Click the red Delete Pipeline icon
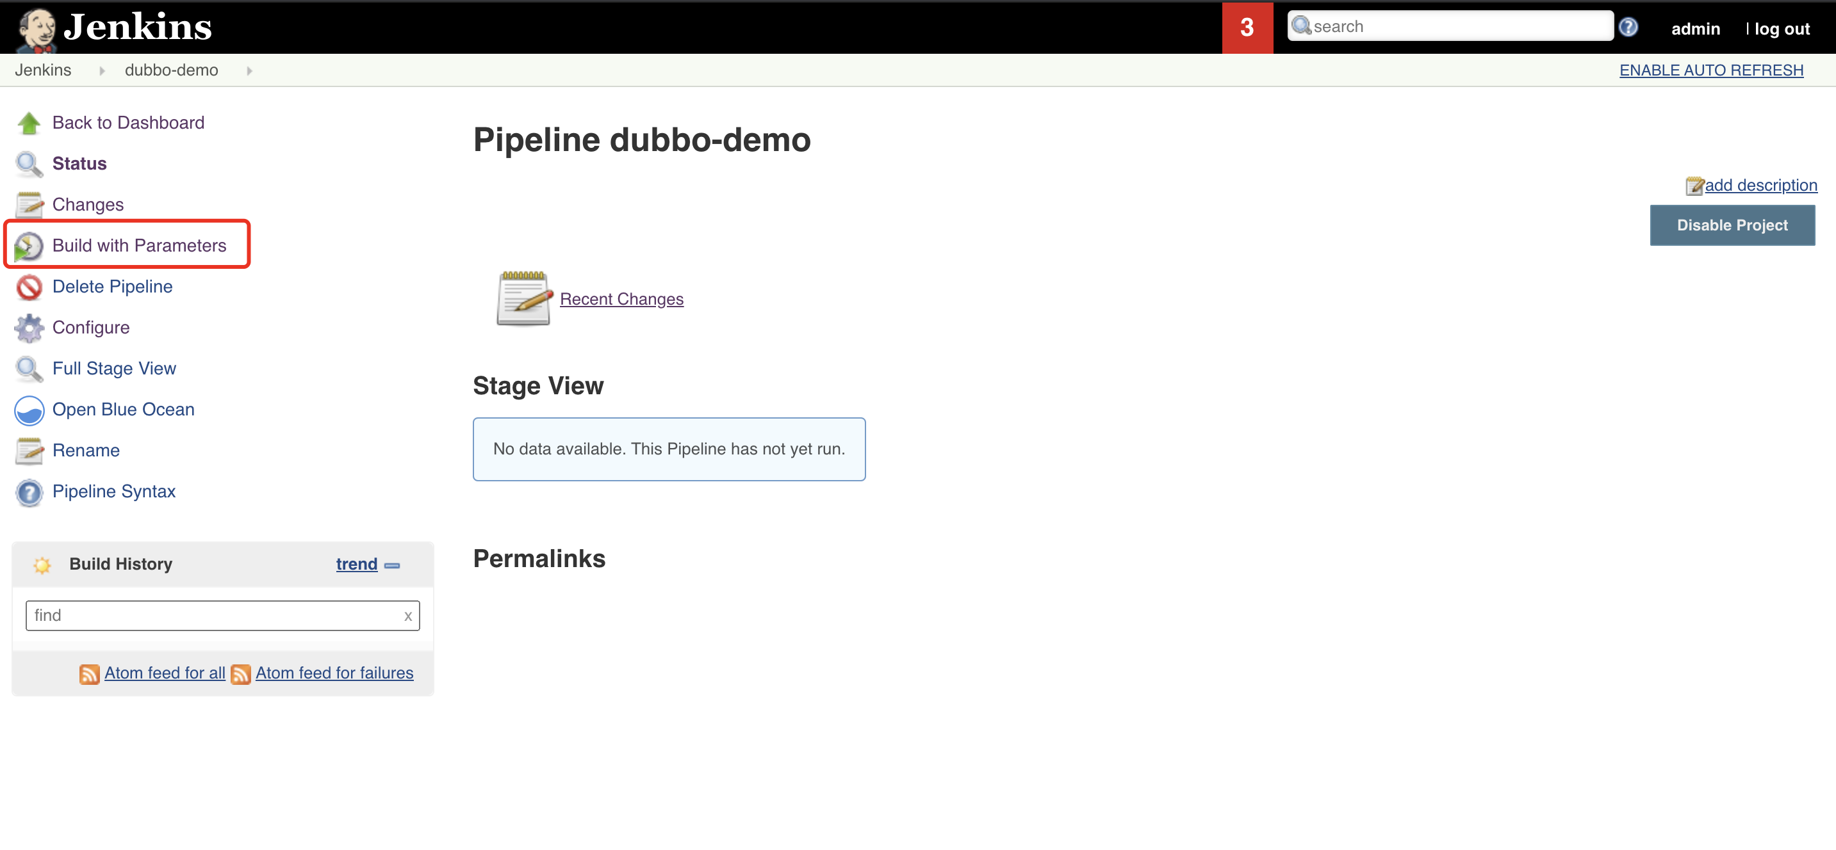The image size is (1836, 850). tap(29, 287)
